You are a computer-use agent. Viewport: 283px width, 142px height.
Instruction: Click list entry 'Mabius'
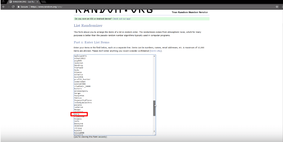tap(78, 98)
